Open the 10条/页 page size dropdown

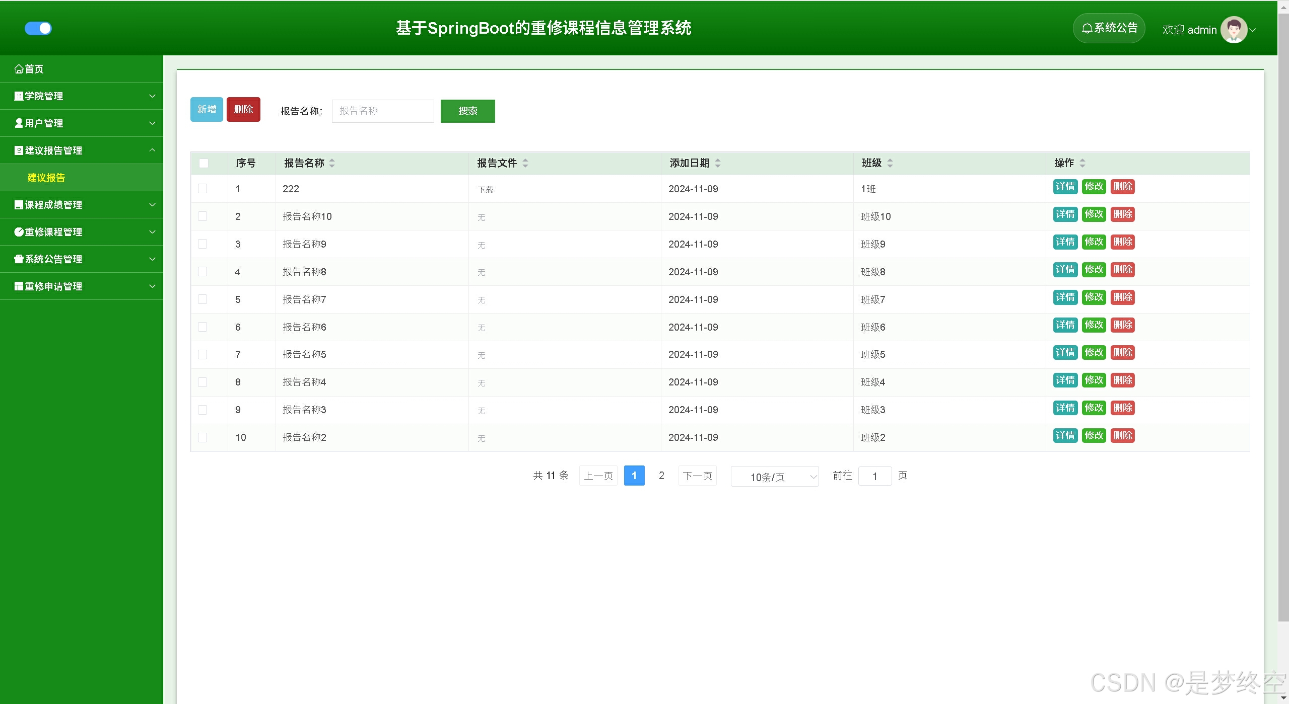(774, 477)
